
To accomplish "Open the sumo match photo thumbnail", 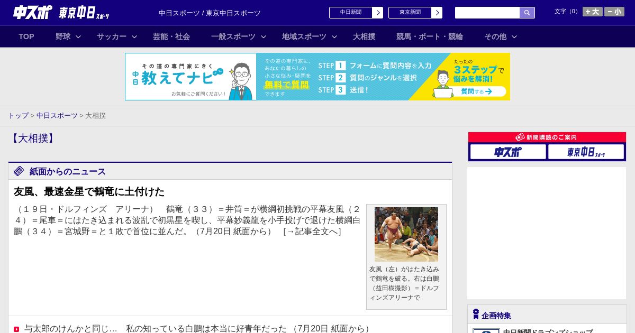I will click(x=406, y=234).
